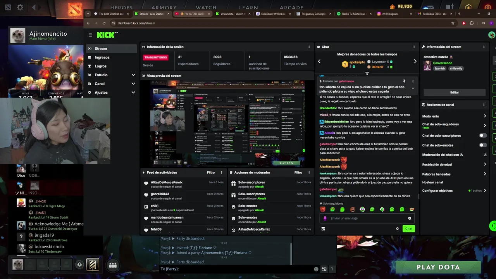Click the first red emote in chat emote row
496x279 pixels.
[x=323, y=209]
